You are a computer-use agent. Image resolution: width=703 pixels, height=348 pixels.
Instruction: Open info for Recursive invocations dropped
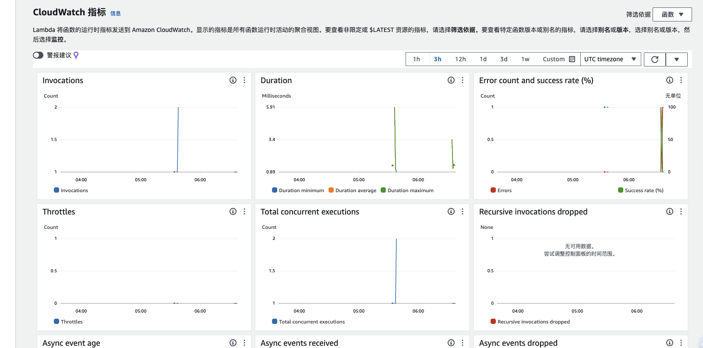[670, 211]
